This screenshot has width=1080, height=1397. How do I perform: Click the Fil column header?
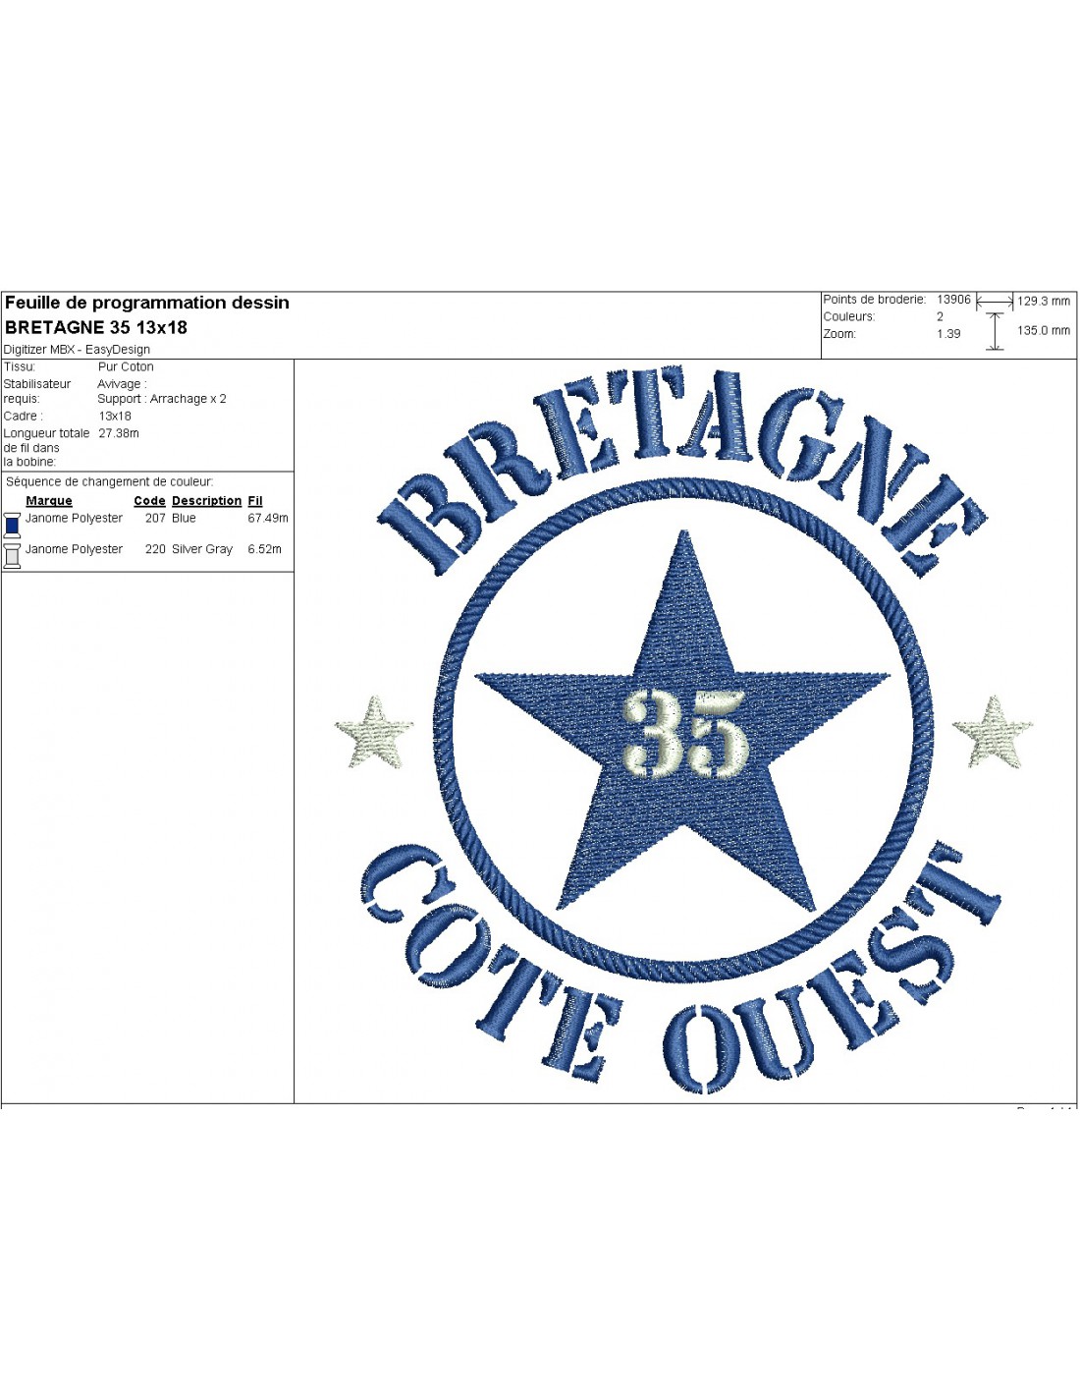click(255, 501)
